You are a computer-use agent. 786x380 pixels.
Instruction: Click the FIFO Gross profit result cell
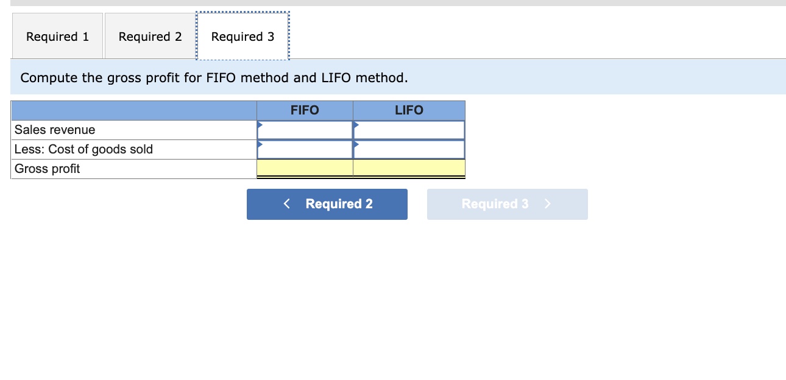click(x=305, y=168)
